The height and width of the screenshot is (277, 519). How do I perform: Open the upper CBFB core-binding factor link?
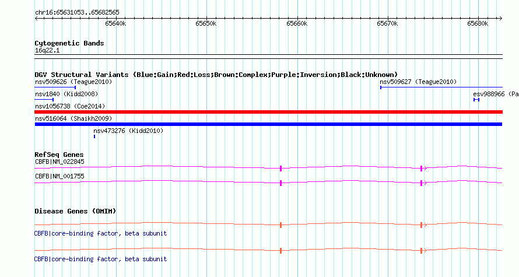[101, 234]
